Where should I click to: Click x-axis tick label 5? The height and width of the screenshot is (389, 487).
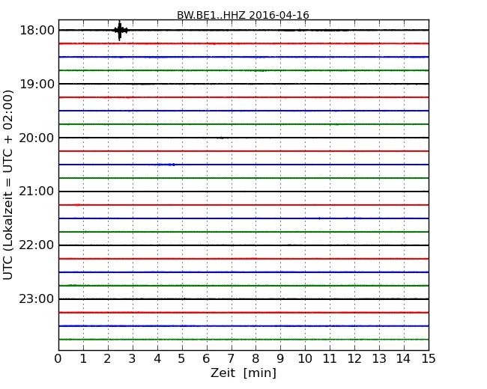[x=181, y=359]
